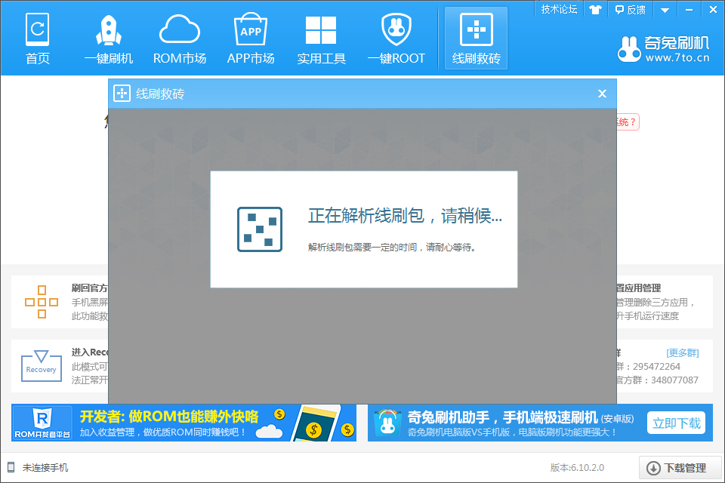Open the APP市场 shopping bag tab
The image size is (725, 483).
click(251, 38)
